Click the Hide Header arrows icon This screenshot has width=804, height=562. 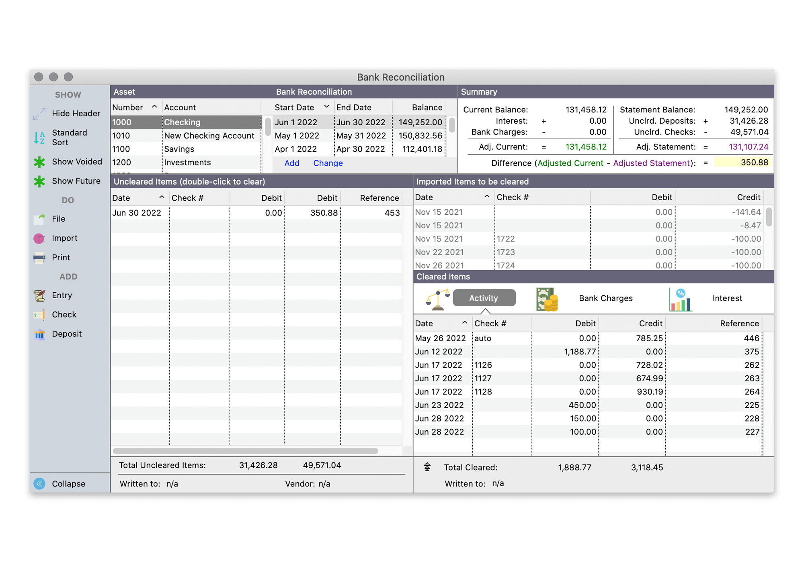coord(39,114)
